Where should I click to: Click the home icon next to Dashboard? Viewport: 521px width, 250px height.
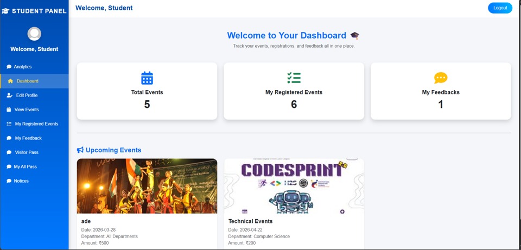click(10, 81)
